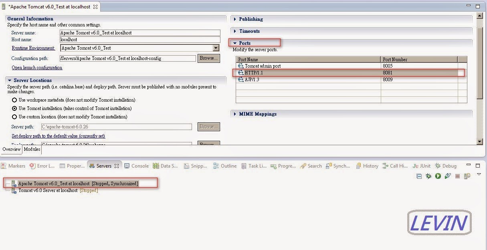Click the 8009 port number cell
The height and width of the screenshot is (250, 487).
coord(419,80)
